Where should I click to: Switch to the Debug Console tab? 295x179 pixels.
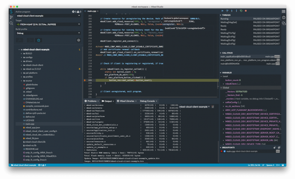[148, 101]
